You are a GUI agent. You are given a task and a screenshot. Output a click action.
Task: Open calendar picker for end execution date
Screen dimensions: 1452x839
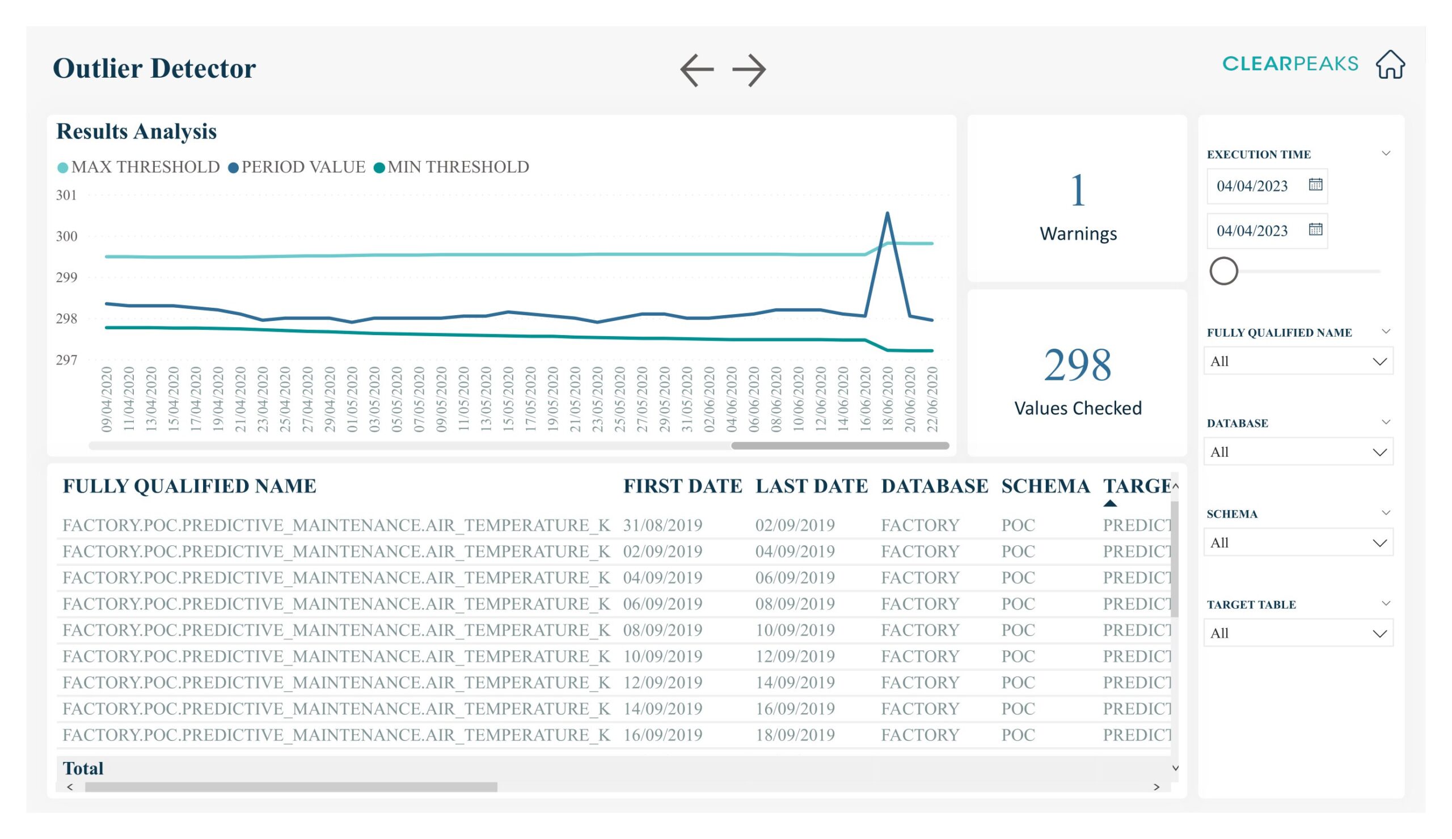[x=1315, y=229]
